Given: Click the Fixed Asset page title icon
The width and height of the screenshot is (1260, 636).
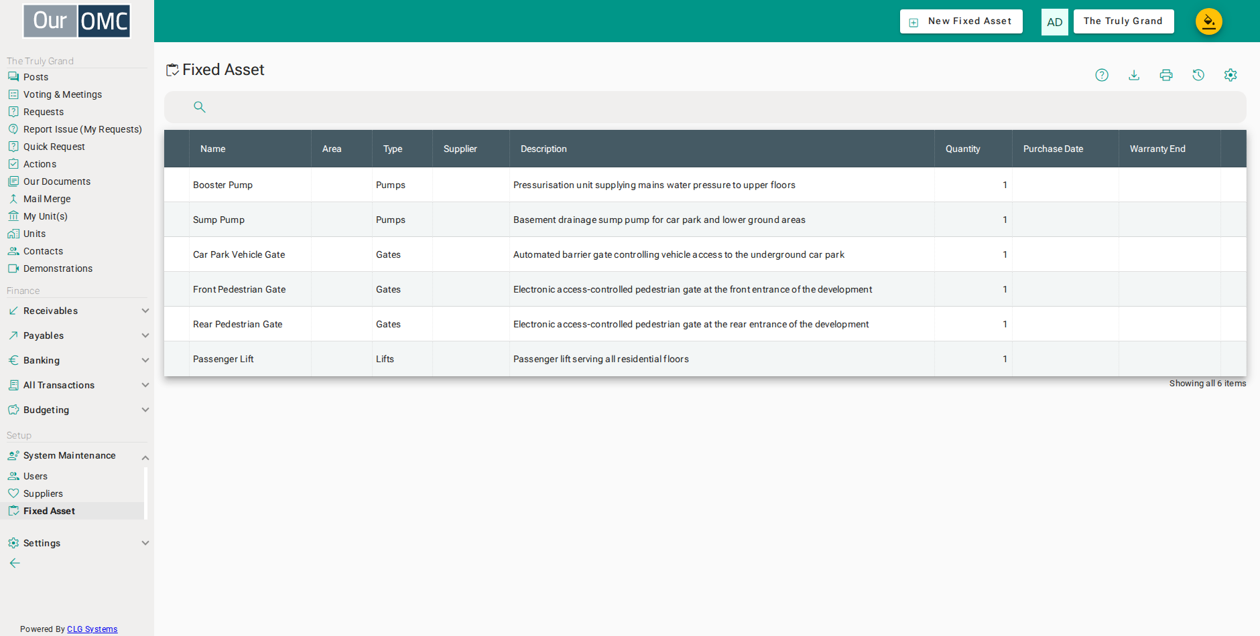Looking at the screenshot, I should (x=172, y=70).
